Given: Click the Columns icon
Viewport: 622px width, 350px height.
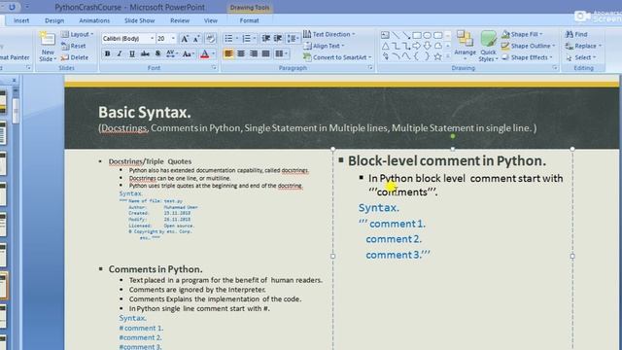Looking at the screenshot, I should [281, 53].
